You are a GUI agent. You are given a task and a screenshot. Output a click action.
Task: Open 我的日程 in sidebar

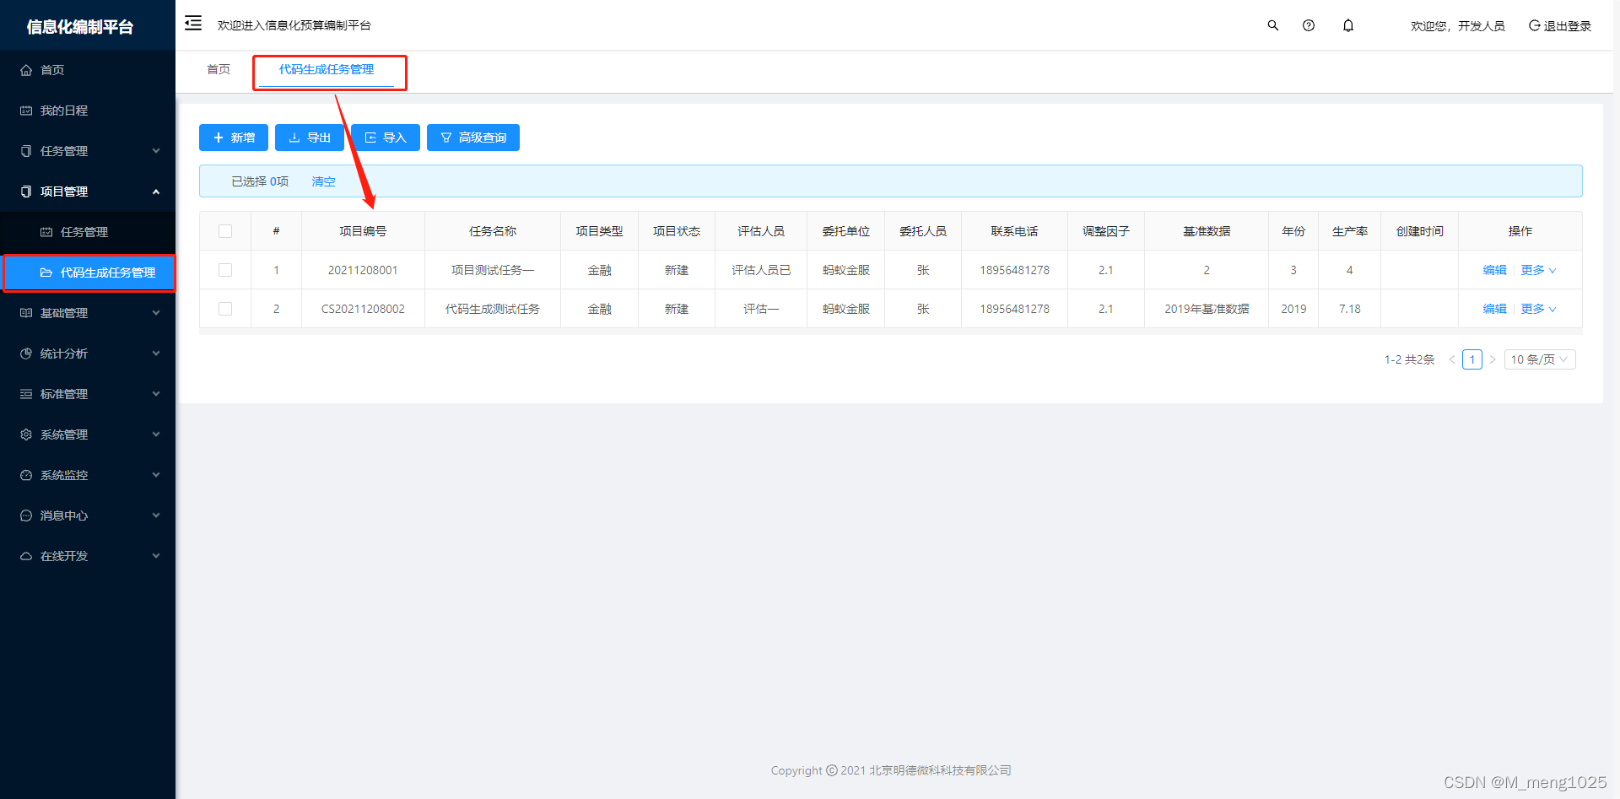[88, 111]
